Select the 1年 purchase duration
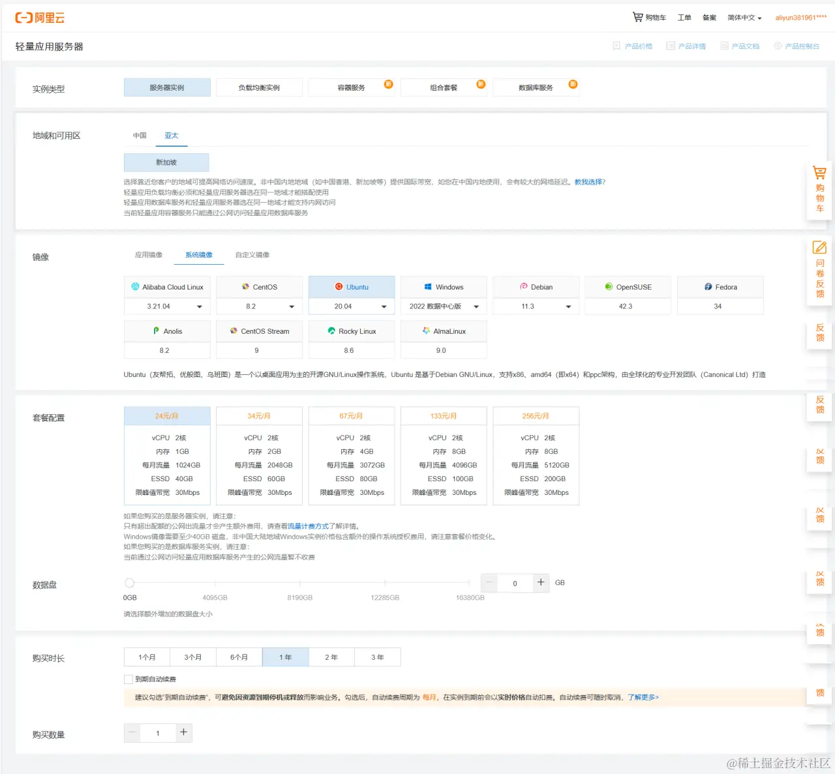This screenshot has height=774, width=835. (286, 657)
